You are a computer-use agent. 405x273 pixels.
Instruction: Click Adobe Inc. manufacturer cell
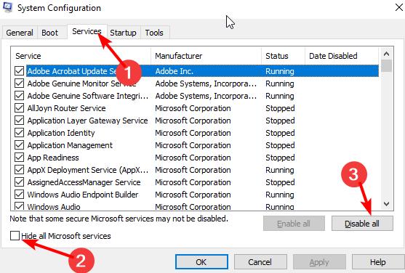(175, 71)
